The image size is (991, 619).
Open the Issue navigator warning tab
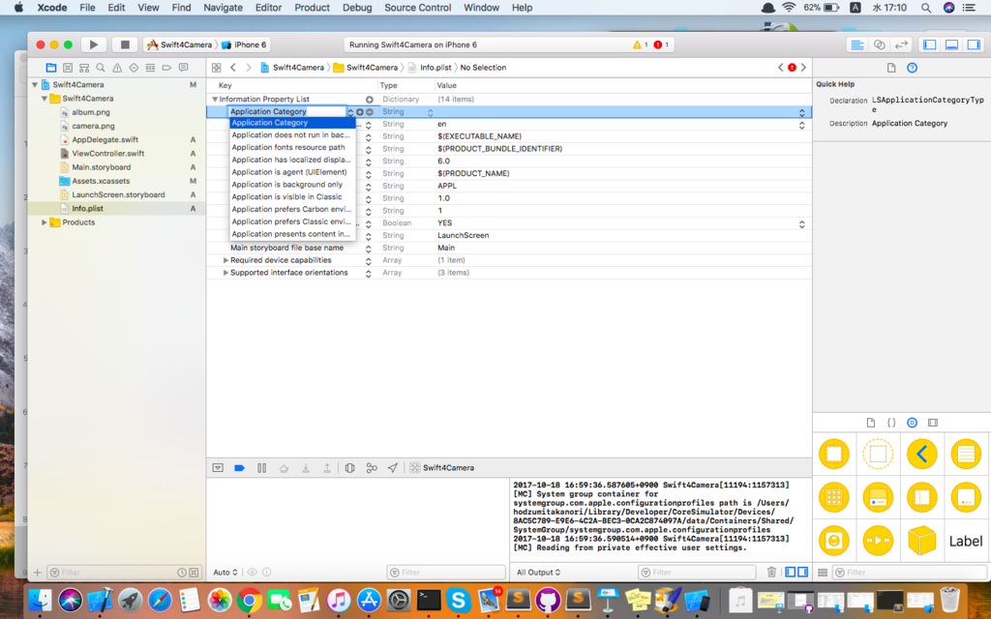pyautogui.click(x=117, y=68)
